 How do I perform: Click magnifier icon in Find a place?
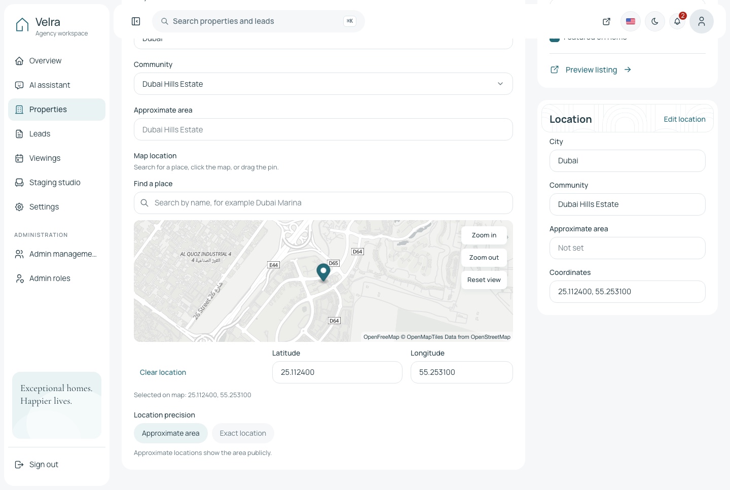pyautogui.click(x=144, y=203)
